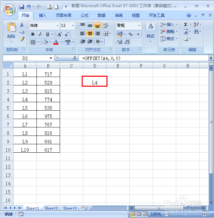Expand the formula bar
This screenshot has height=218, width=214.
click(x=211, y=58)
